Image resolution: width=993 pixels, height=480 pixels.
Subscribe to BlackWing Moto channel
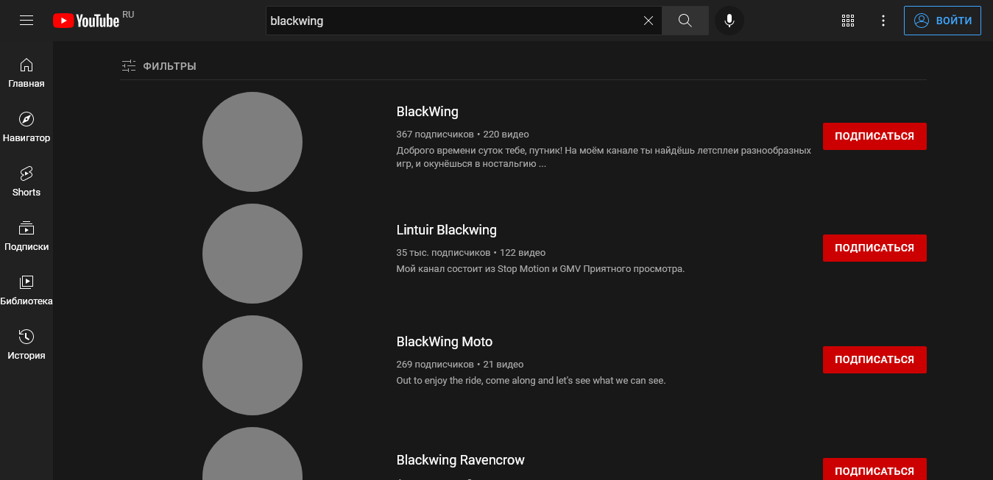874,359
